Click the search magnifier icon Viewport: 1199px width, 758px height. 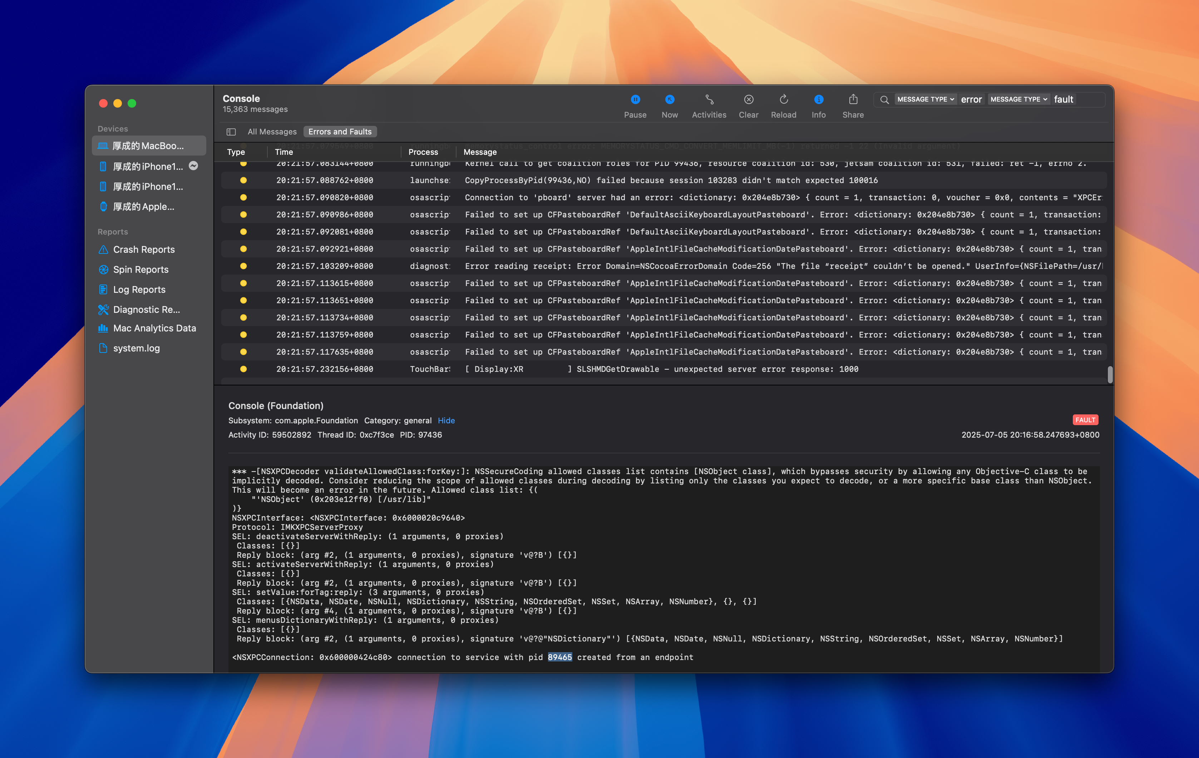click(884, 100)
